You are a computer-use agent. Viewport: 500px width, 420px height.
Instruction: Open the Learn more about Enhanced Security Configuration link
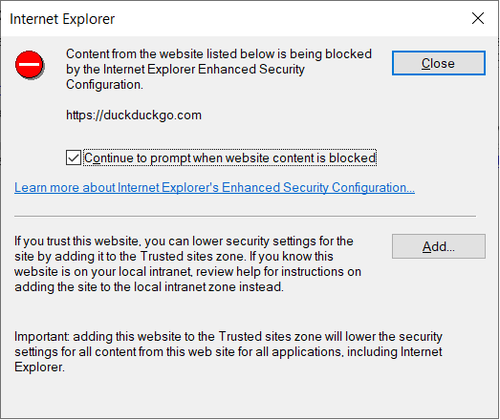[x=214, y=187]
